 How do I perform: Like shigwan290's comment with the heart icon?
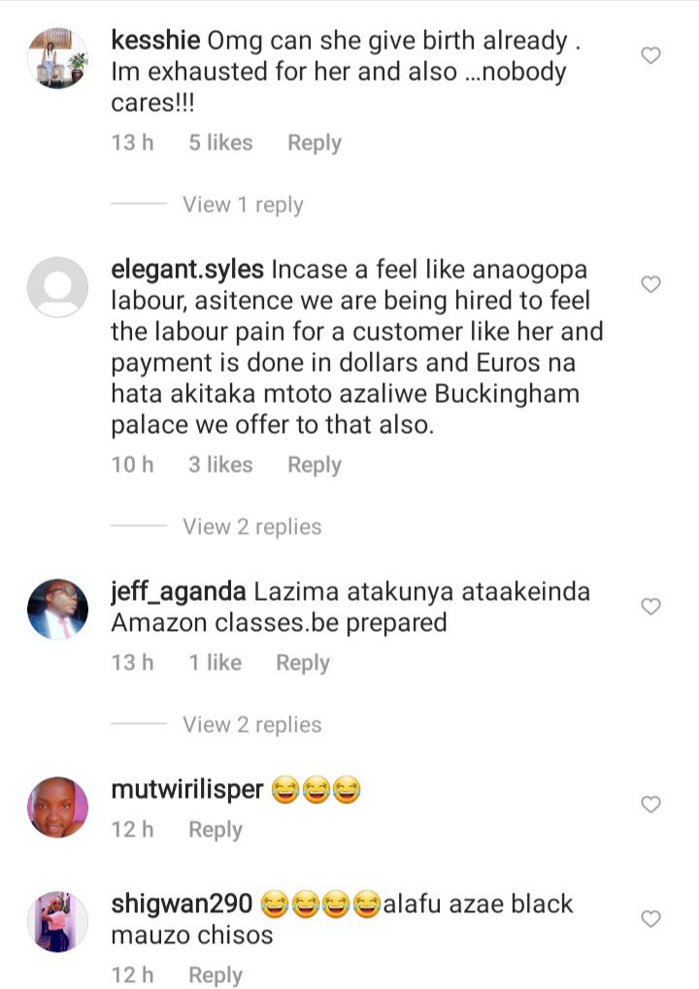(x=650, y=919)
